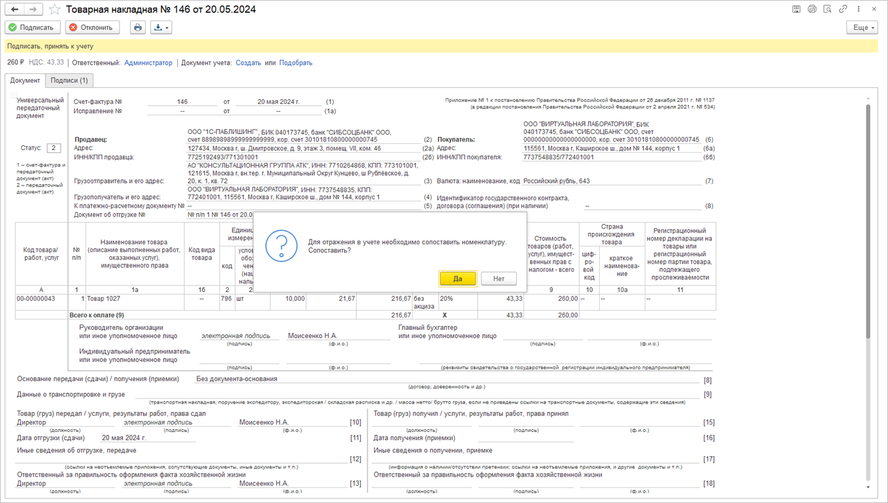Open the Еще dropdown menu
The width and height of the screenshot is (888, 503).
(x=862, y=28)
